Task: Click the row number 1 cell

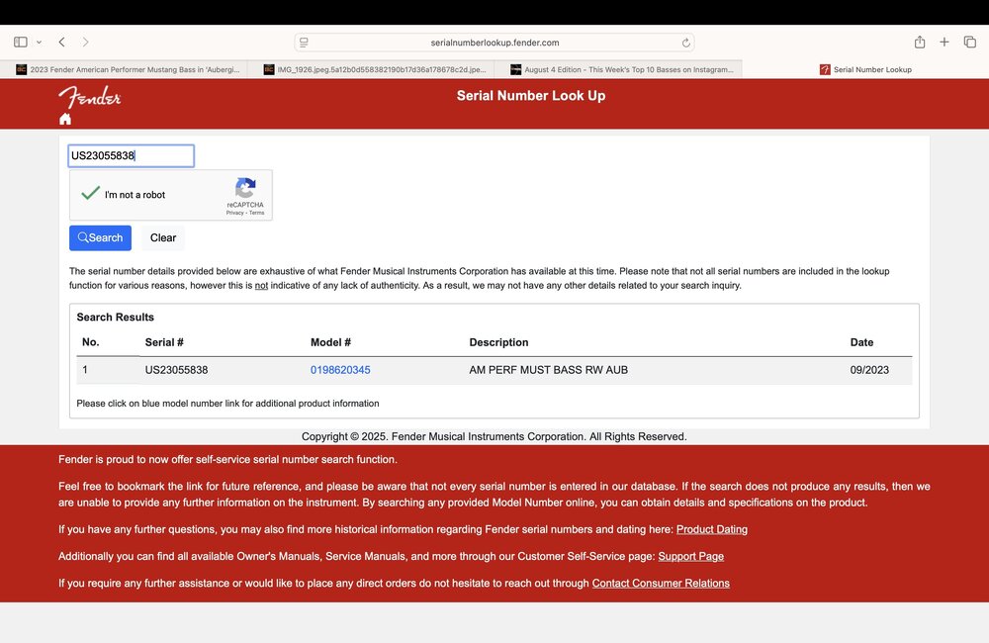Action: point(85,370)
